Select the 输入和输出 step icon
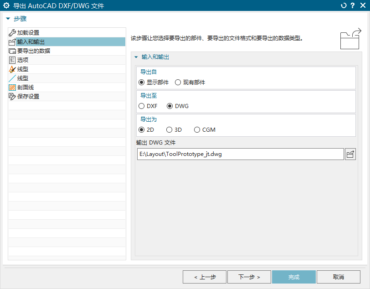This screenshot has width=370, height=289. (x=12, y=41)
